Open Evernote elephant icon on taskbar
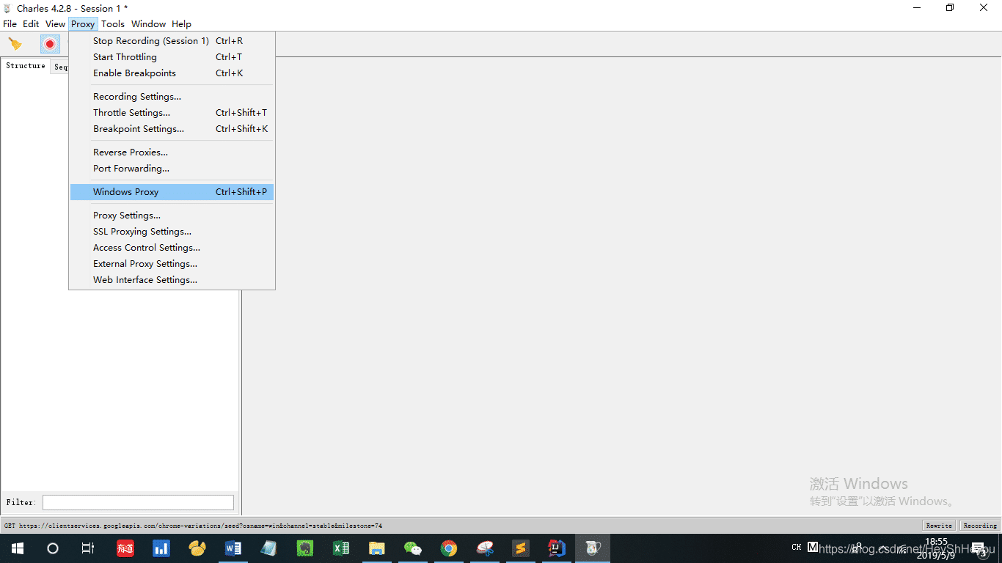 pyautogui.click(x=305, y=548)
